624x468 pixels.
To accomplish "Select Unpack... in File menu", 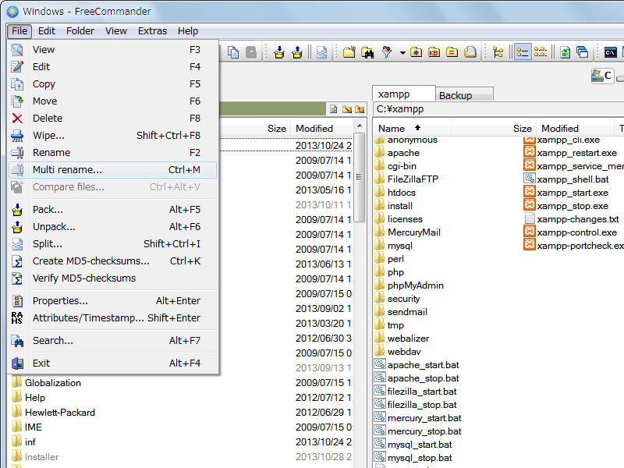I will (x=113, y=226).
